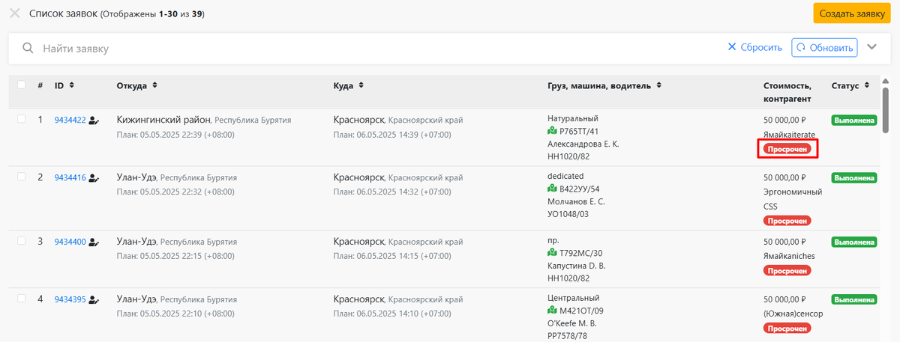Sort by the Откуда column

[154, 85]
